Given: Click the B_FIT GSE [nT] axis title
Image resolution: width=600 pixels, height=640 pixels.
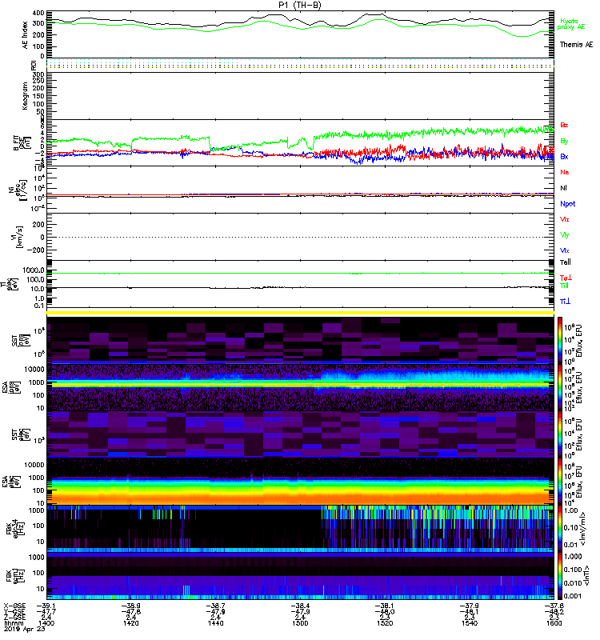Looking at the screenshot, I should (x=21, y=143).
